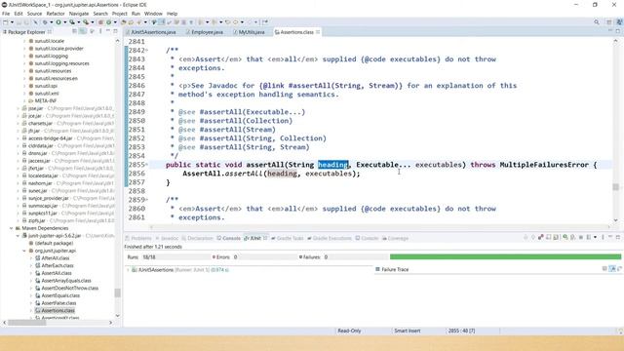Click the Coverage launch icon
624x351 pixels.
click(x=72, y=22)
